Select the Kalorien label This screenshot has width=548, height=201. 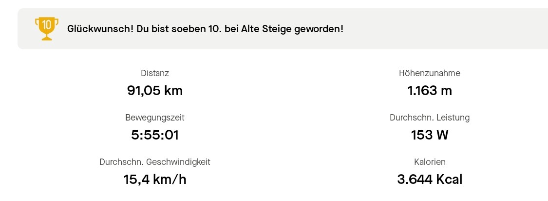tap(429, 162)
